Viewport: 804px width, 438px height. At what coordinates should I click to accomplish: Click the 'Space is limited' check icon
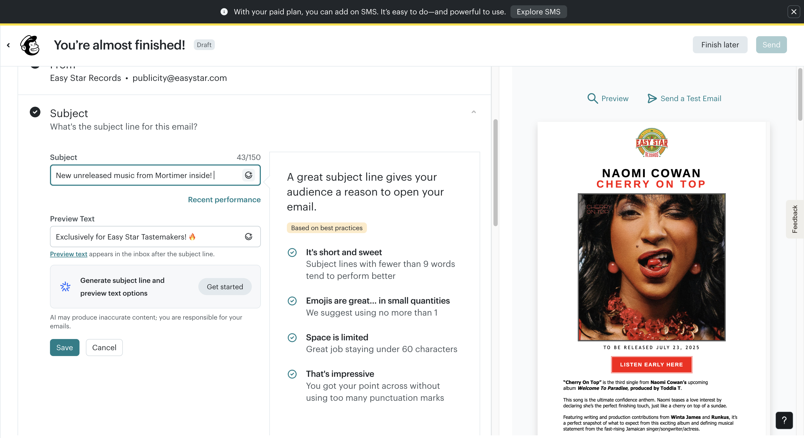(292, 338)
